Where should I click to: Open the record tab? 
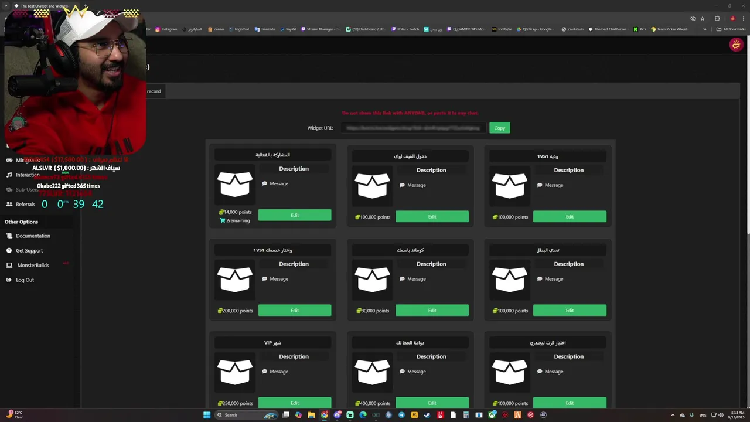tap(154, 91)
